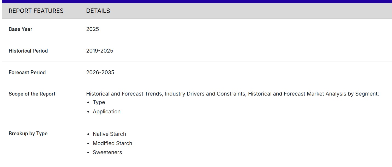This screenshot has width=392, height=167.
Task: Select the Historical Period row label
Action: click(x=28, y=51)
